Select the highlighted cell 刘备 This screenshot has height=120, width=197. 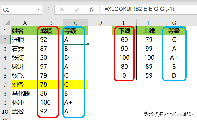coord(25,84)
